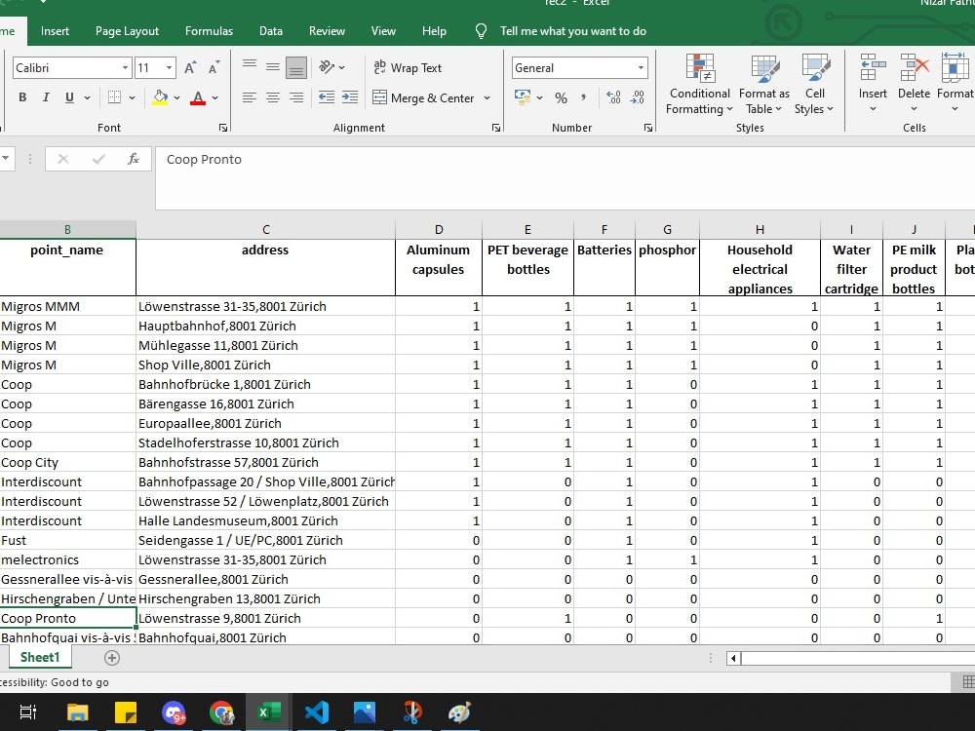This screenshot has width=975, height=731.
Task: Open font size 11 dropdown
Action: point(169,68)
